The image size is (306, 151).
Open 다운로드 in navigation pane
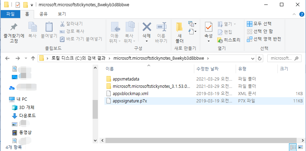tap(24, 116)
